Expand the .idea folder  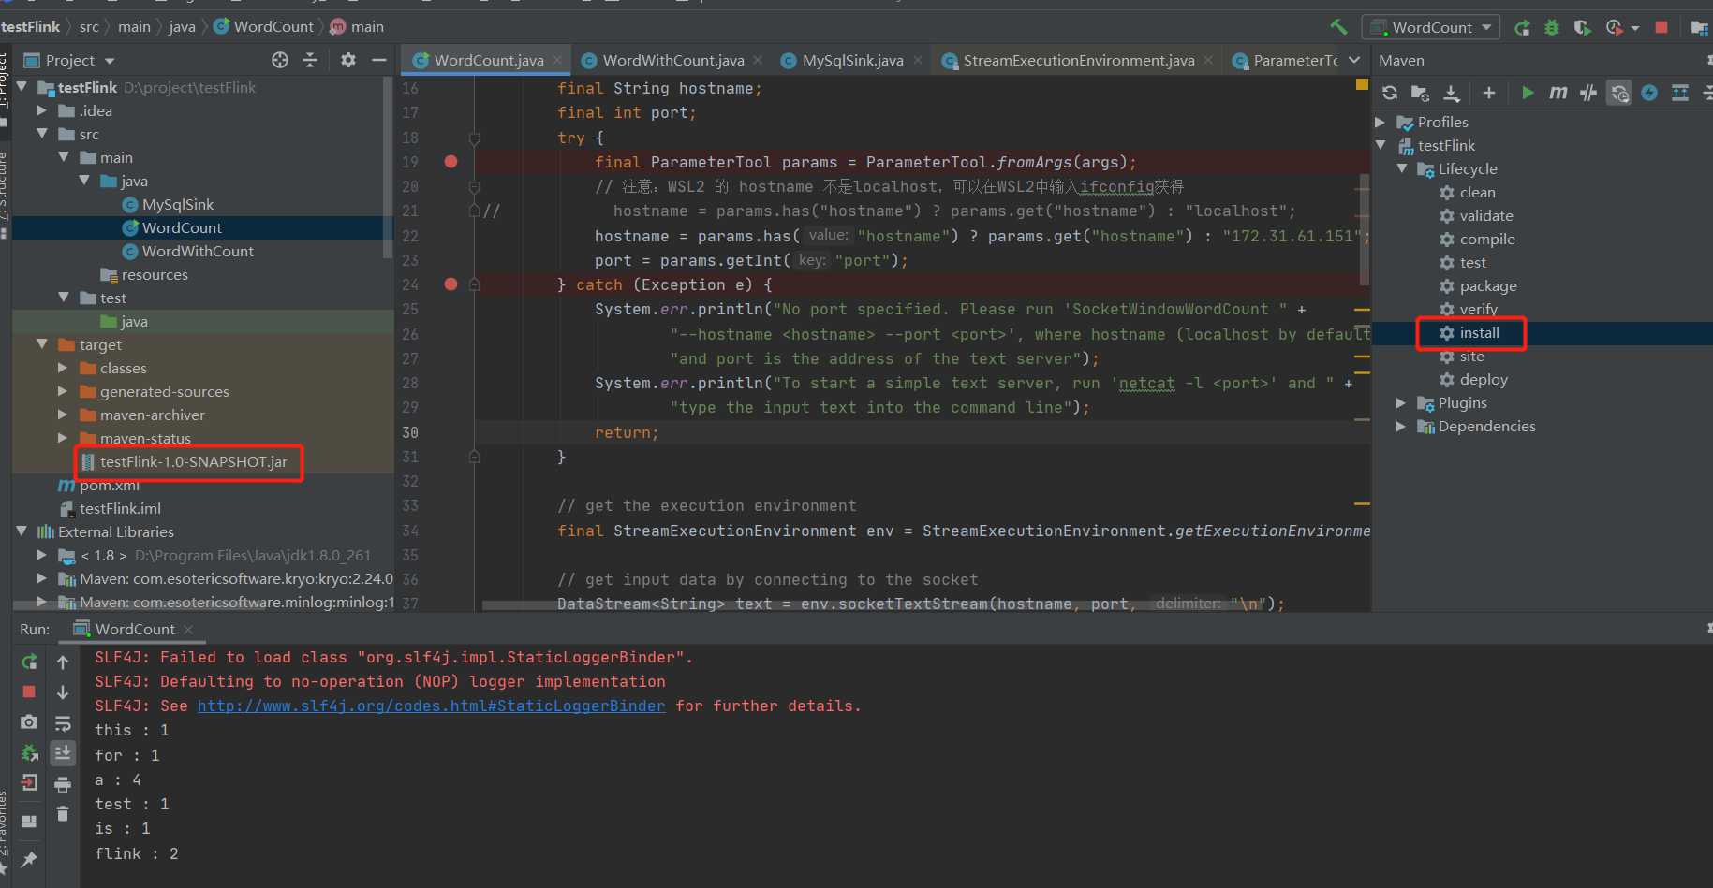(41, 110)
